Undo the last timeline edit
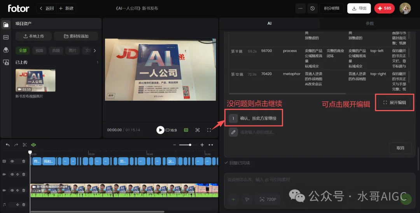 [7, 145]
